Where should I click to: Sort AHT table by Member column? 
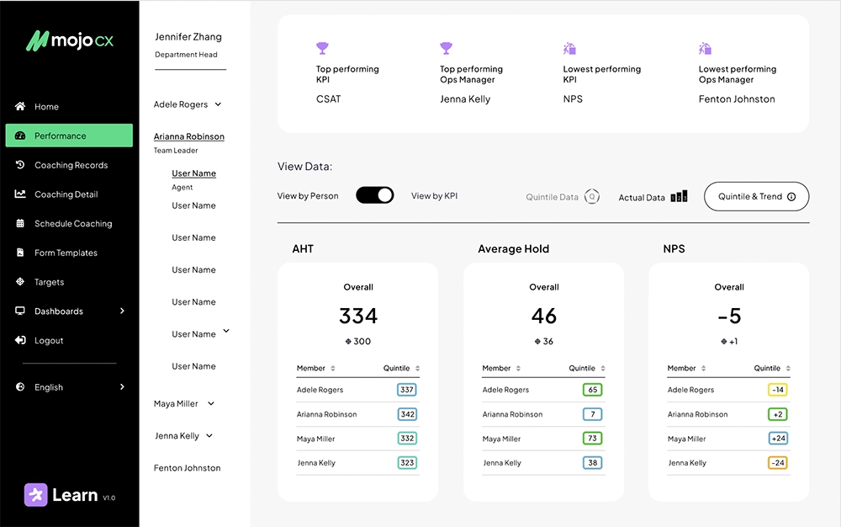333,369
